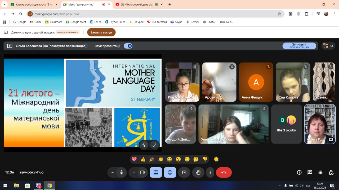Open the chat panel icon
The width and height of the screenshot is (339, 190).
pyautogui.click(x=310, y=172)
